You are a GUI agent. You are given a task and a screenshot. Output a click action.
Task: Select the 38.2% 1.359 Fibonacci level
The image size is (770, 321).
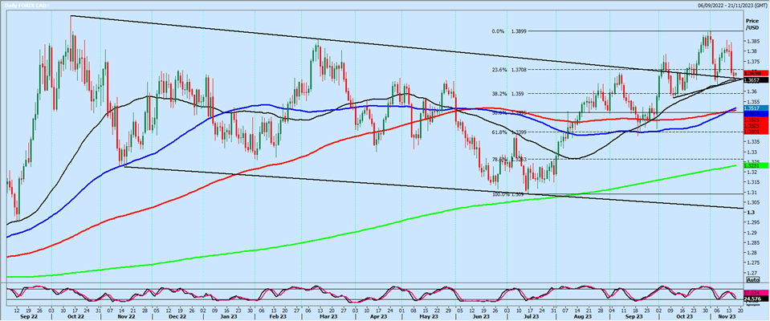[x=507, y=93]
